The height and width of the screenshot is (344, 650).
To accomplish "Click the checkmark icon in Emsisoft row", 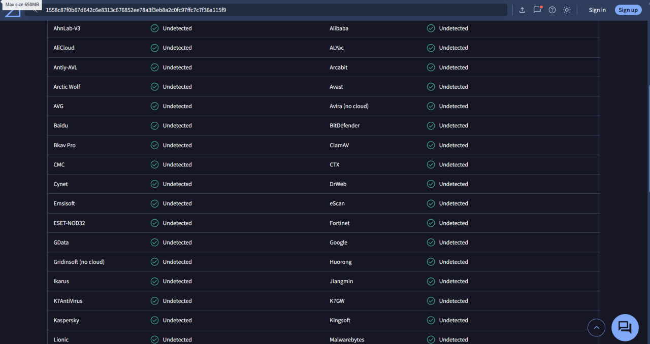I will (154, 203).
